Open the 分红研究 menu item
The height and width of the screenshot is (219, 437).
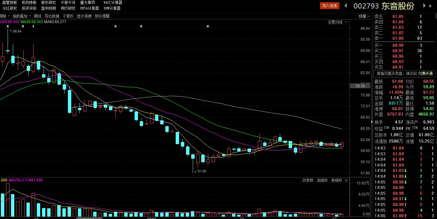[x=9, y=8]
